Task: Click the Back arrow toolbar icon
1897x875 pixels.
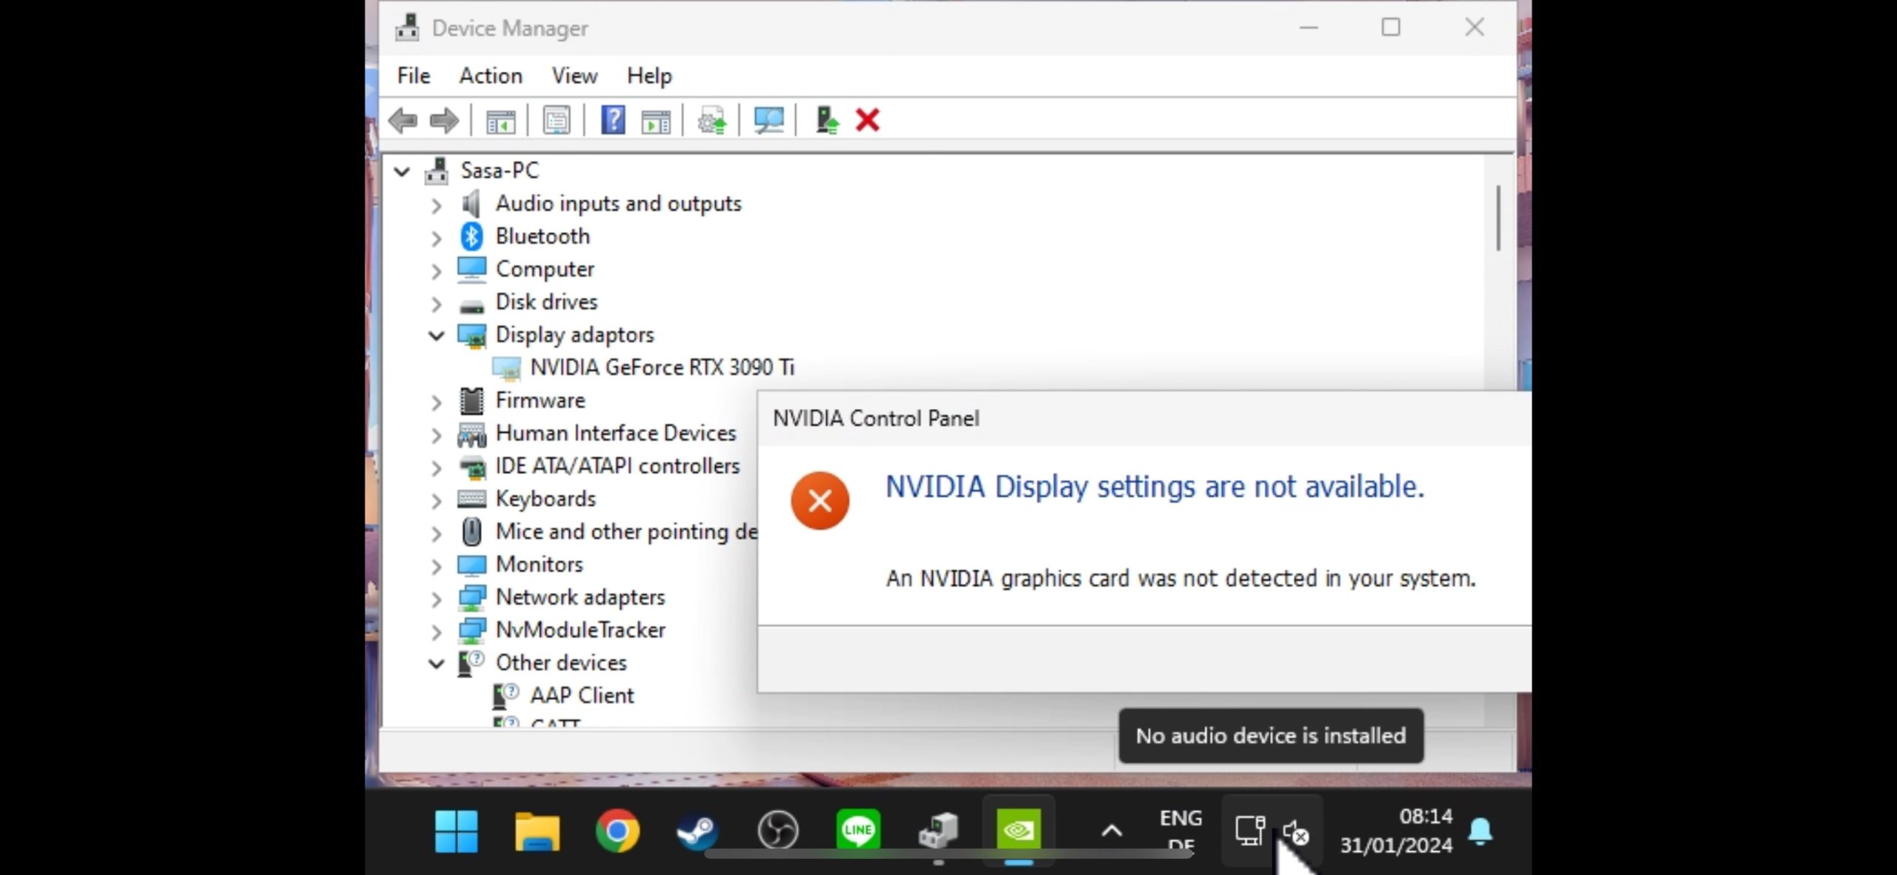Action: click(403, 120)
